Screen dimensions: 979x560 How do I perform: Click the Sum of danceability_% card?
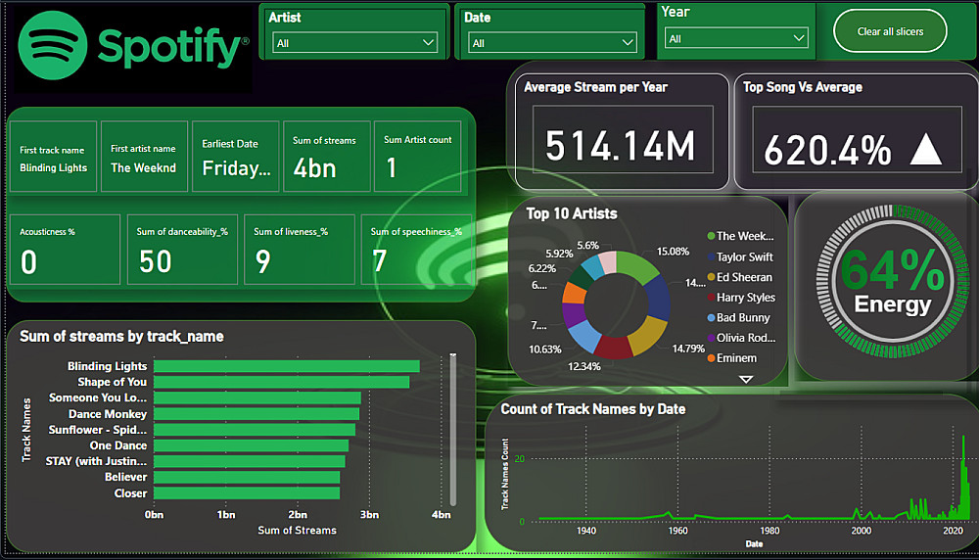pos(182,250)
